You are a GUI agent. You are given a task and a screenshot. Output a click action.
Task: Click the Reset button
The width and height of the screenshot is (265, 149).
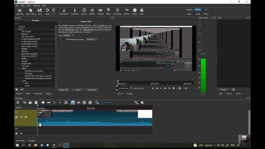(78, 90)
